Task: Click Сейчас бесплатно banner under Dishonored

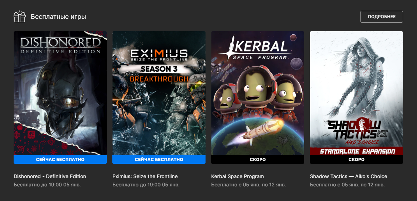Action: click(60, 160)
